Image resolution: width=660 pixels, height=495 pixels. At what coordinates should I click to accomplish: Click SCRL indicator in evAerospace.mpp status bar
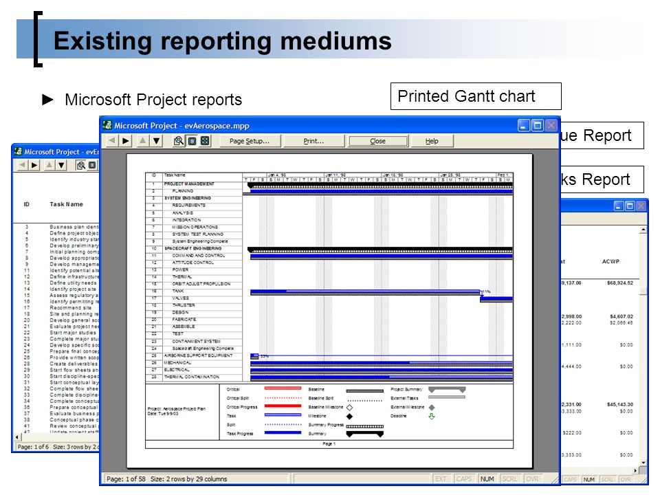(509, 478)
